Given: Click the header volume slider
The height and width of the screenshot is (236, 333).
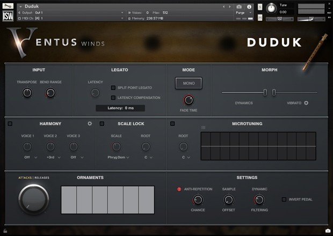Looking at the screenshot, I should click(x=311, y=19).
